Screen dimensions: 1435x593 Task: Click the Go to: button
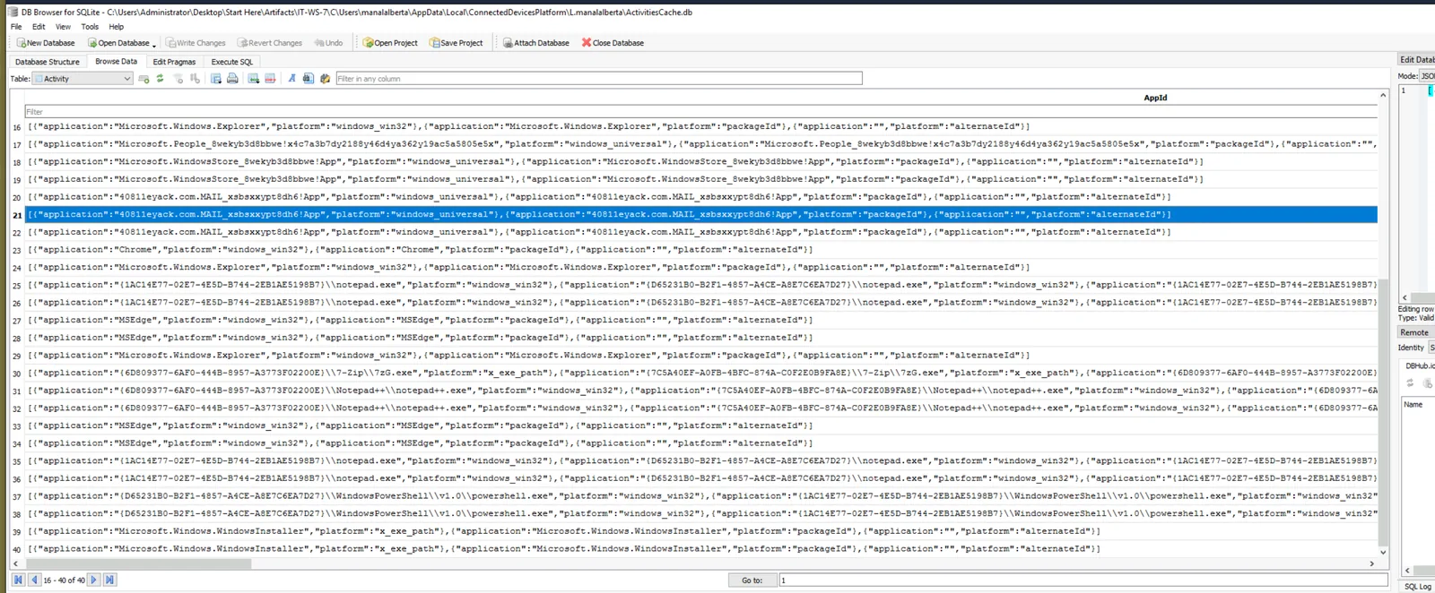[x=752, y=580]
